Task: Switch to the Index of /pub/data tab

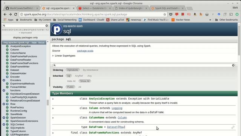Action: pos(131,8)
